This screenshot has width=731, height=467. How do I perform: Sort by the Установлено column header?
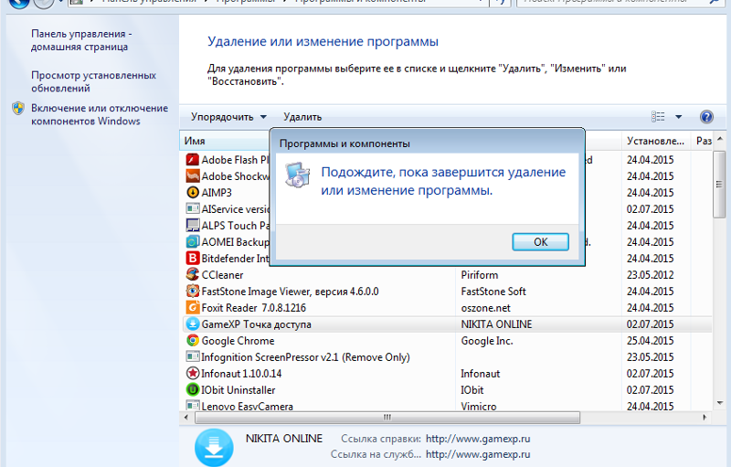click(655, 141)
